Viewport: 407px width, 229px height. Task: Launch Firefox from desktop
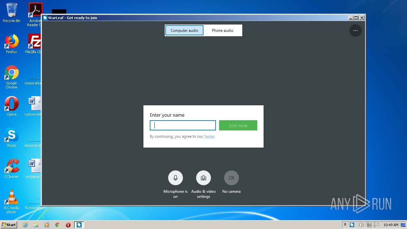tap(11, 44)
